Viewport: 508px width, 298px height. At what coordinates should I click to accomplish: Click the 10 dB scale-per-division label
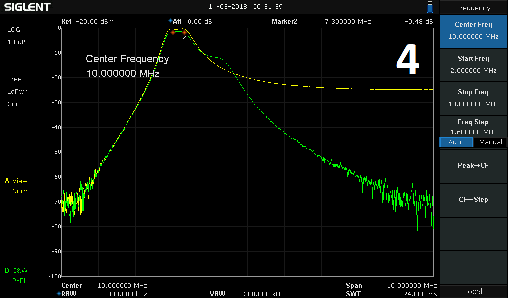point(16,42)
